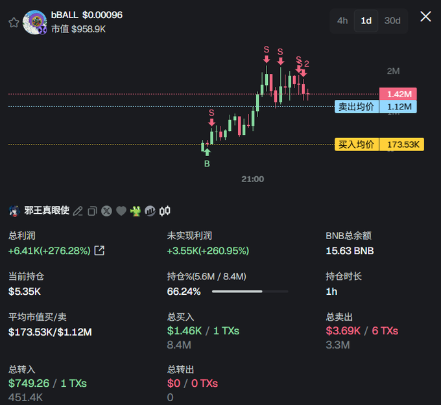Open the wallet analytics chart icon

(150, 211)
